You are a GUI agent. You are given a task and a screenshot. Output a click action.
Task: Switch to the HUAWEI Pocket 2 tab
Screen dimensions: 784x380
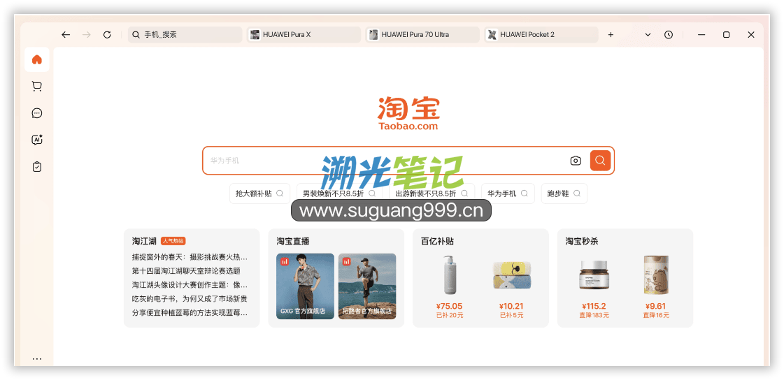point(541,35)
